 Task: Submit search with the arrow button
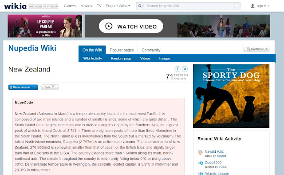tap(237, 6)
